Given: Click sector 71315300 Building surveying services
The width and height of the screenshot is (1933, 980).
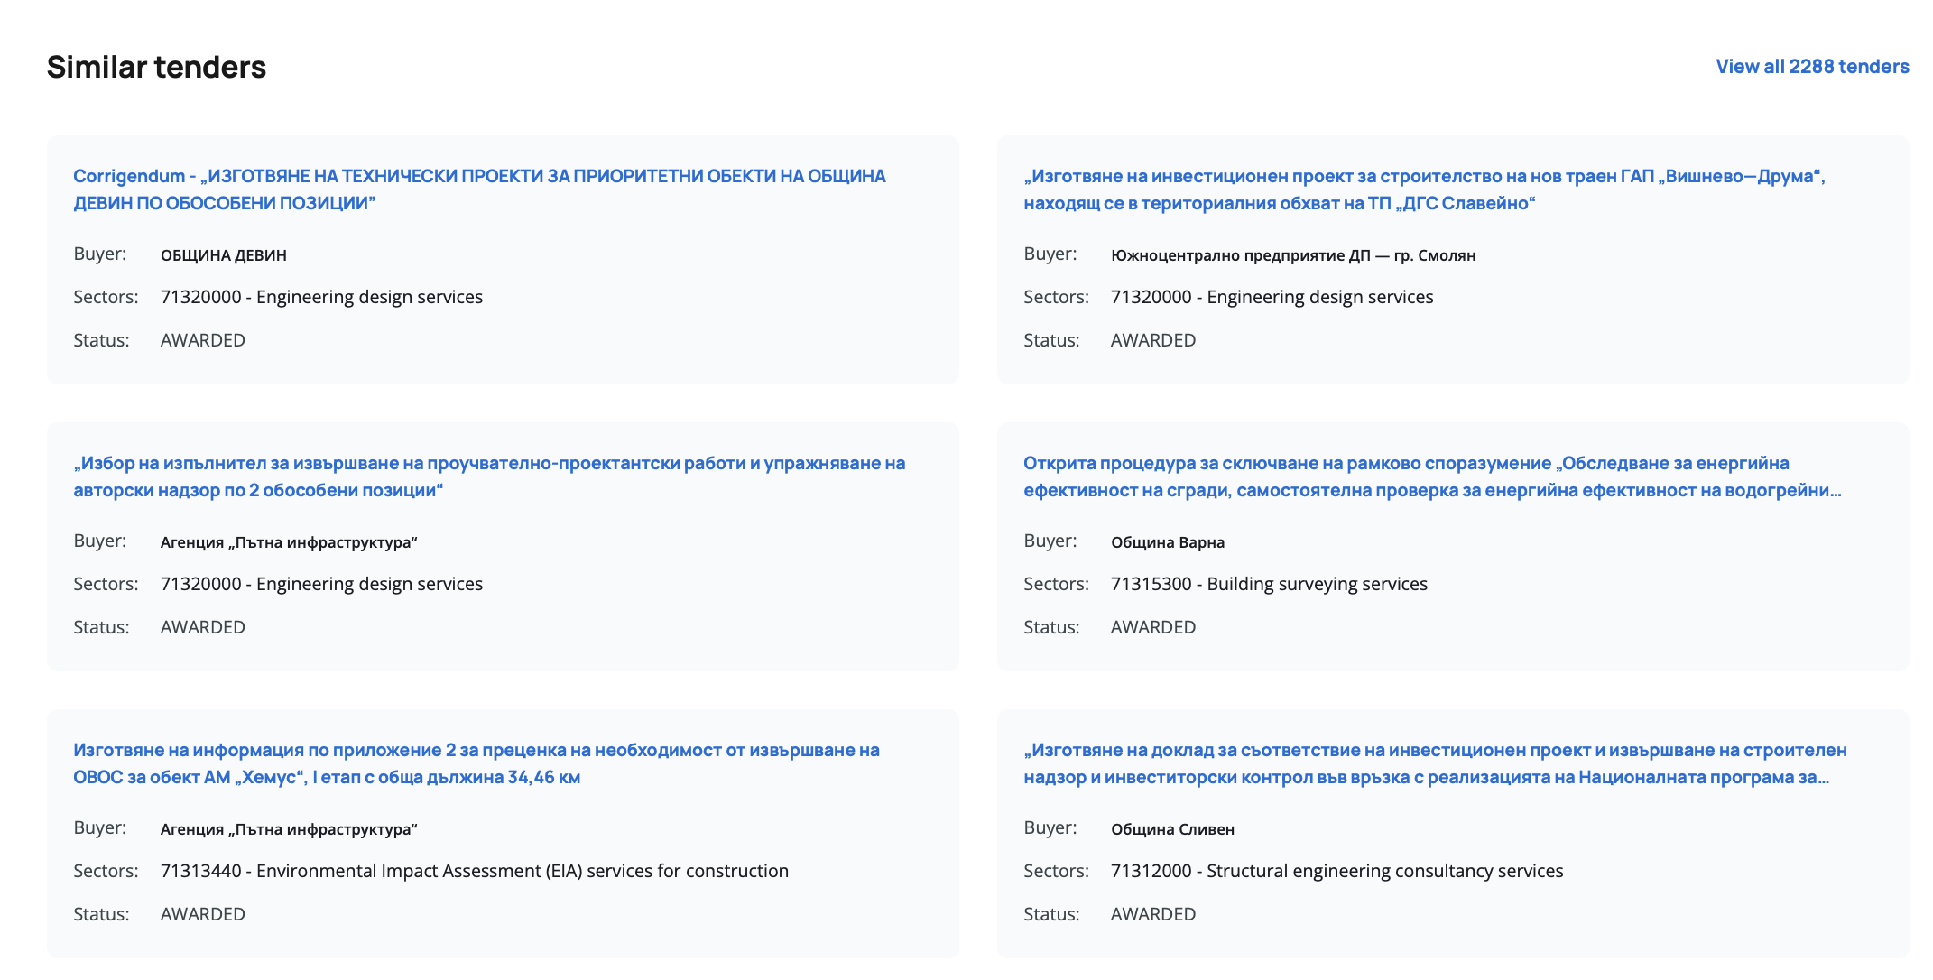Looking at the screenshot, I should [1268, 584].
